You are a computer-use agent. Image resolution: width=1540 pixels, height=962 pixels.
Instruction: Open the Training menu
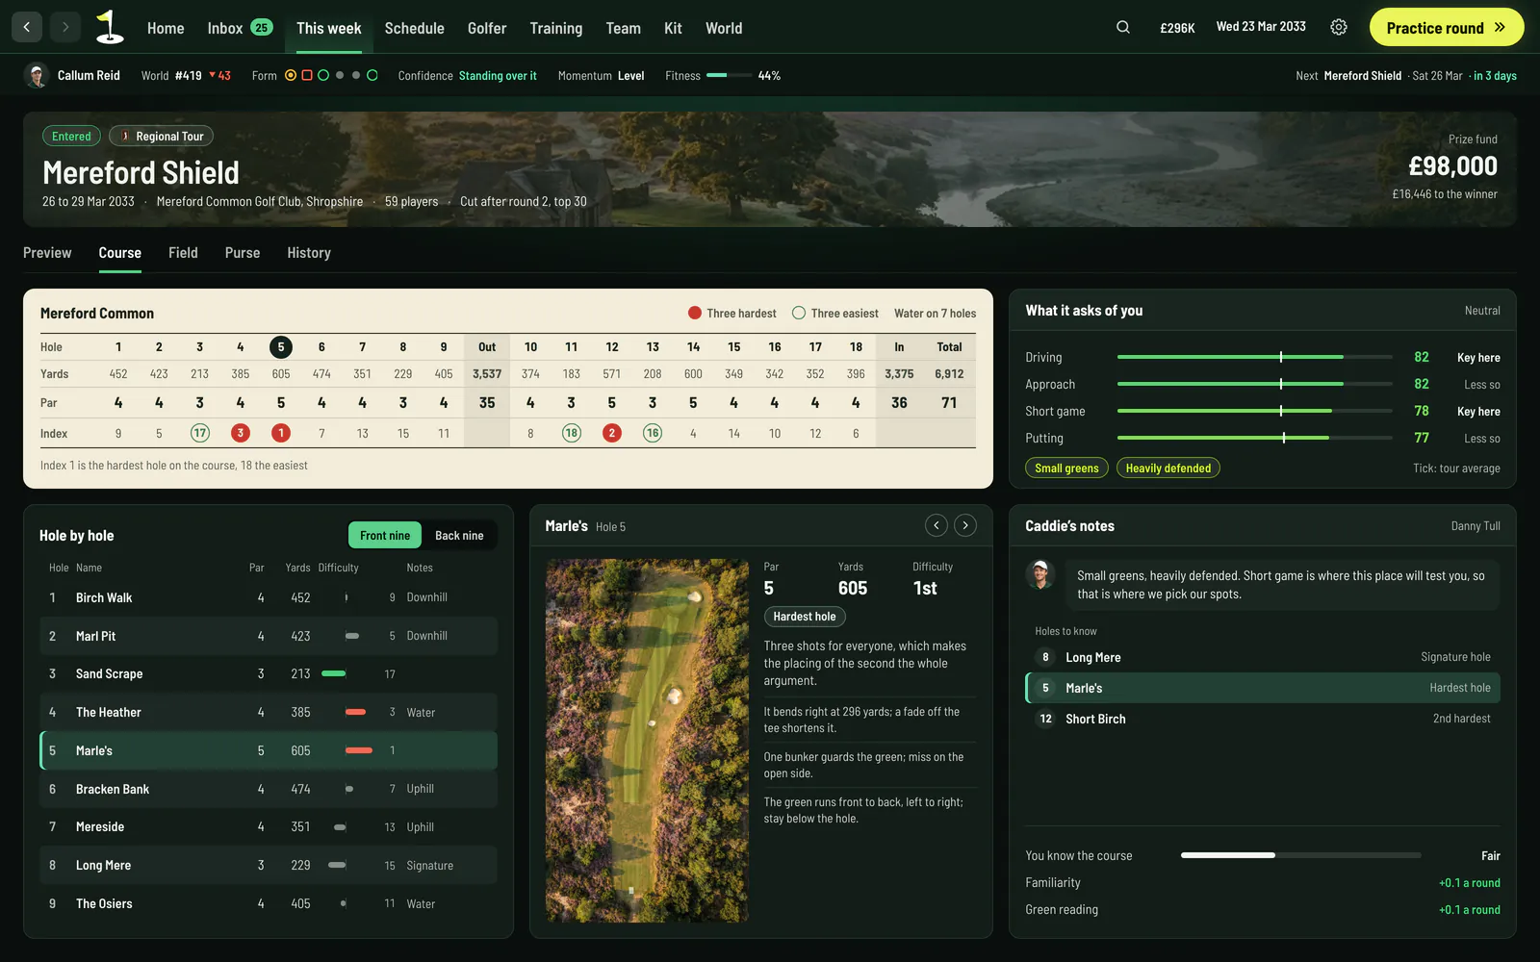[x=556, y=28]
